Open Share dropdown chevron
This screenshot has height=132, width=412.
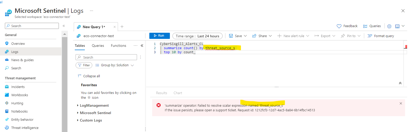[270, 36]
